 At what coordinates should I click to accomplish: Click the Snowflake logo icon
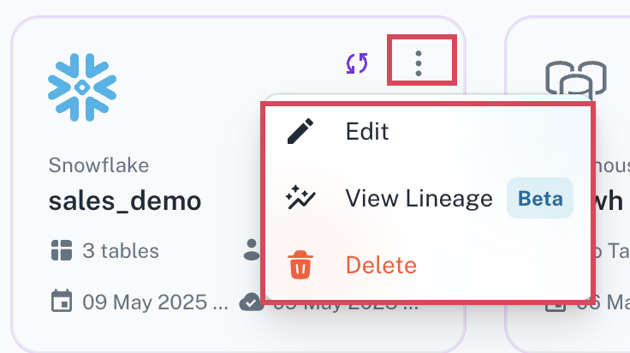tap(82, 87)
